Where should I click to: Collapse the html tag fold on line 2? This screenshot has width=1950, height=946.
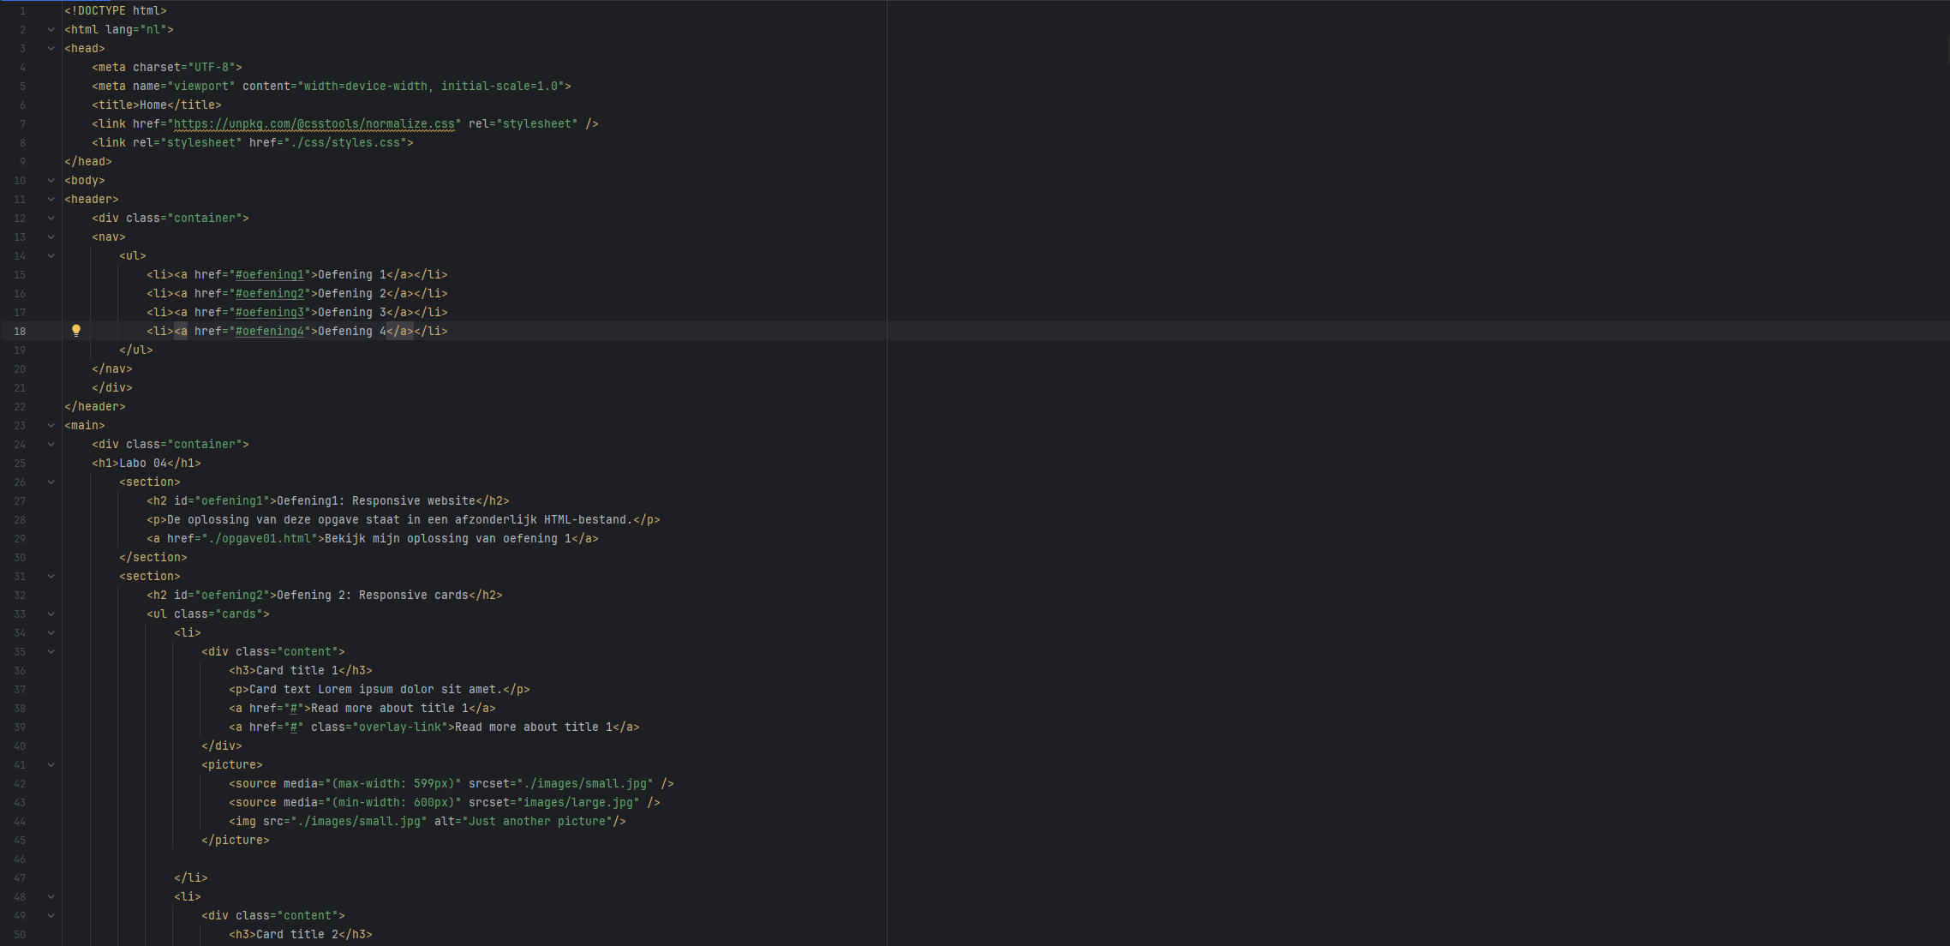click(51, 30)
